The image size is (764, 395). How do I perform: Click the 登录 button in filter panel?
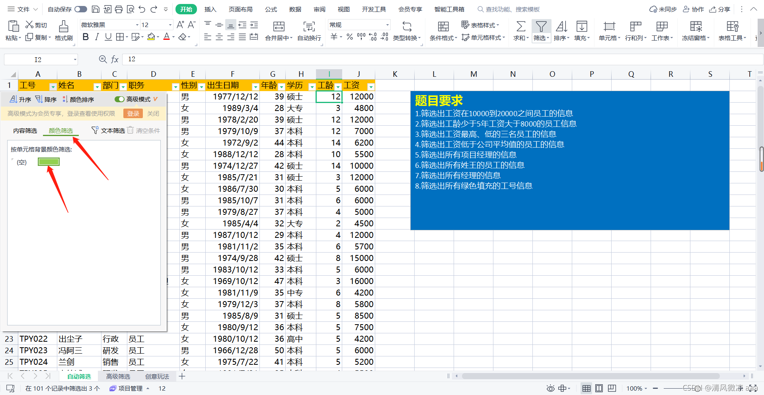click(133, 113)
